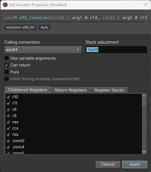Screen dimensions: 151x172
Task: Toggle Has variable arguments checkbox
Action: tap(7, 58)
